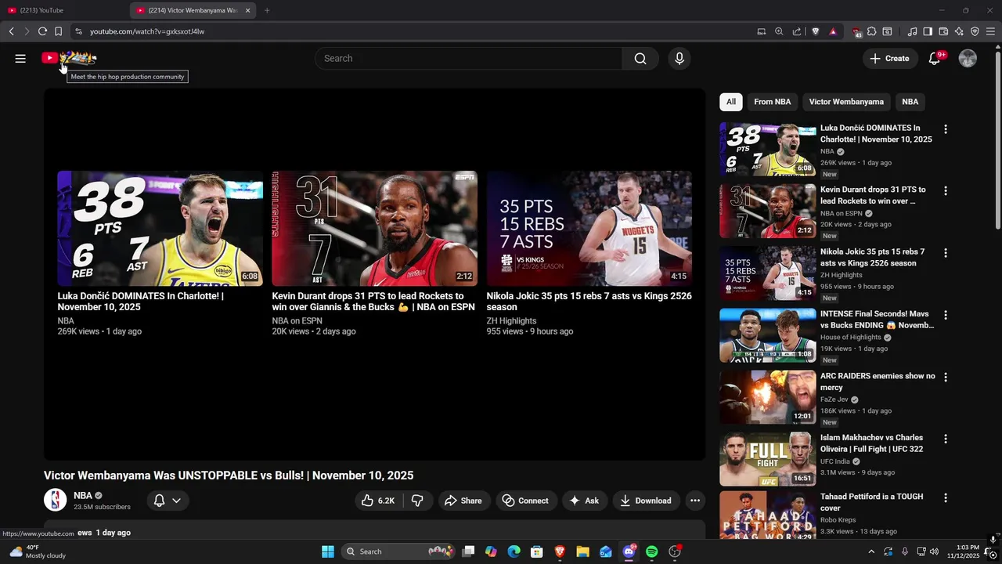Open browser main menu hamburger
The image size is (1002, 564).
click(991, 31)
